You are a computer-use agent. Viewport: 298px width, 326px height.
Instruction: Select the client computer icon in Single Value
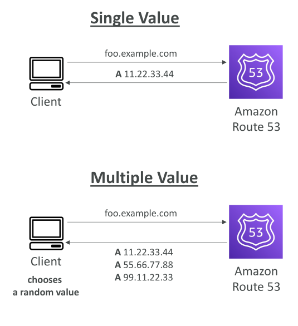click(46, 73)
